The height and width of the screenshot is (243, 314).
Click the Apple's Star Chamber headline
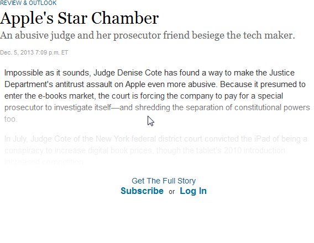click(x=79, y=18)
